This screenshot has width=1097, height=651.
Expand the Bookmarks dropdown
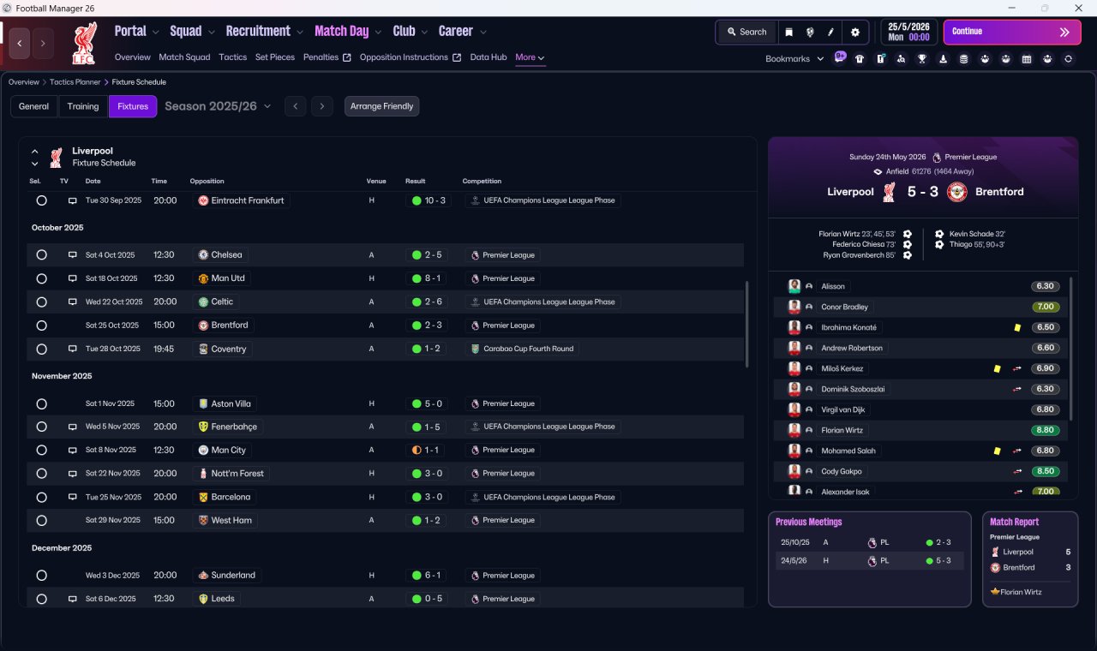pos(794,58)
